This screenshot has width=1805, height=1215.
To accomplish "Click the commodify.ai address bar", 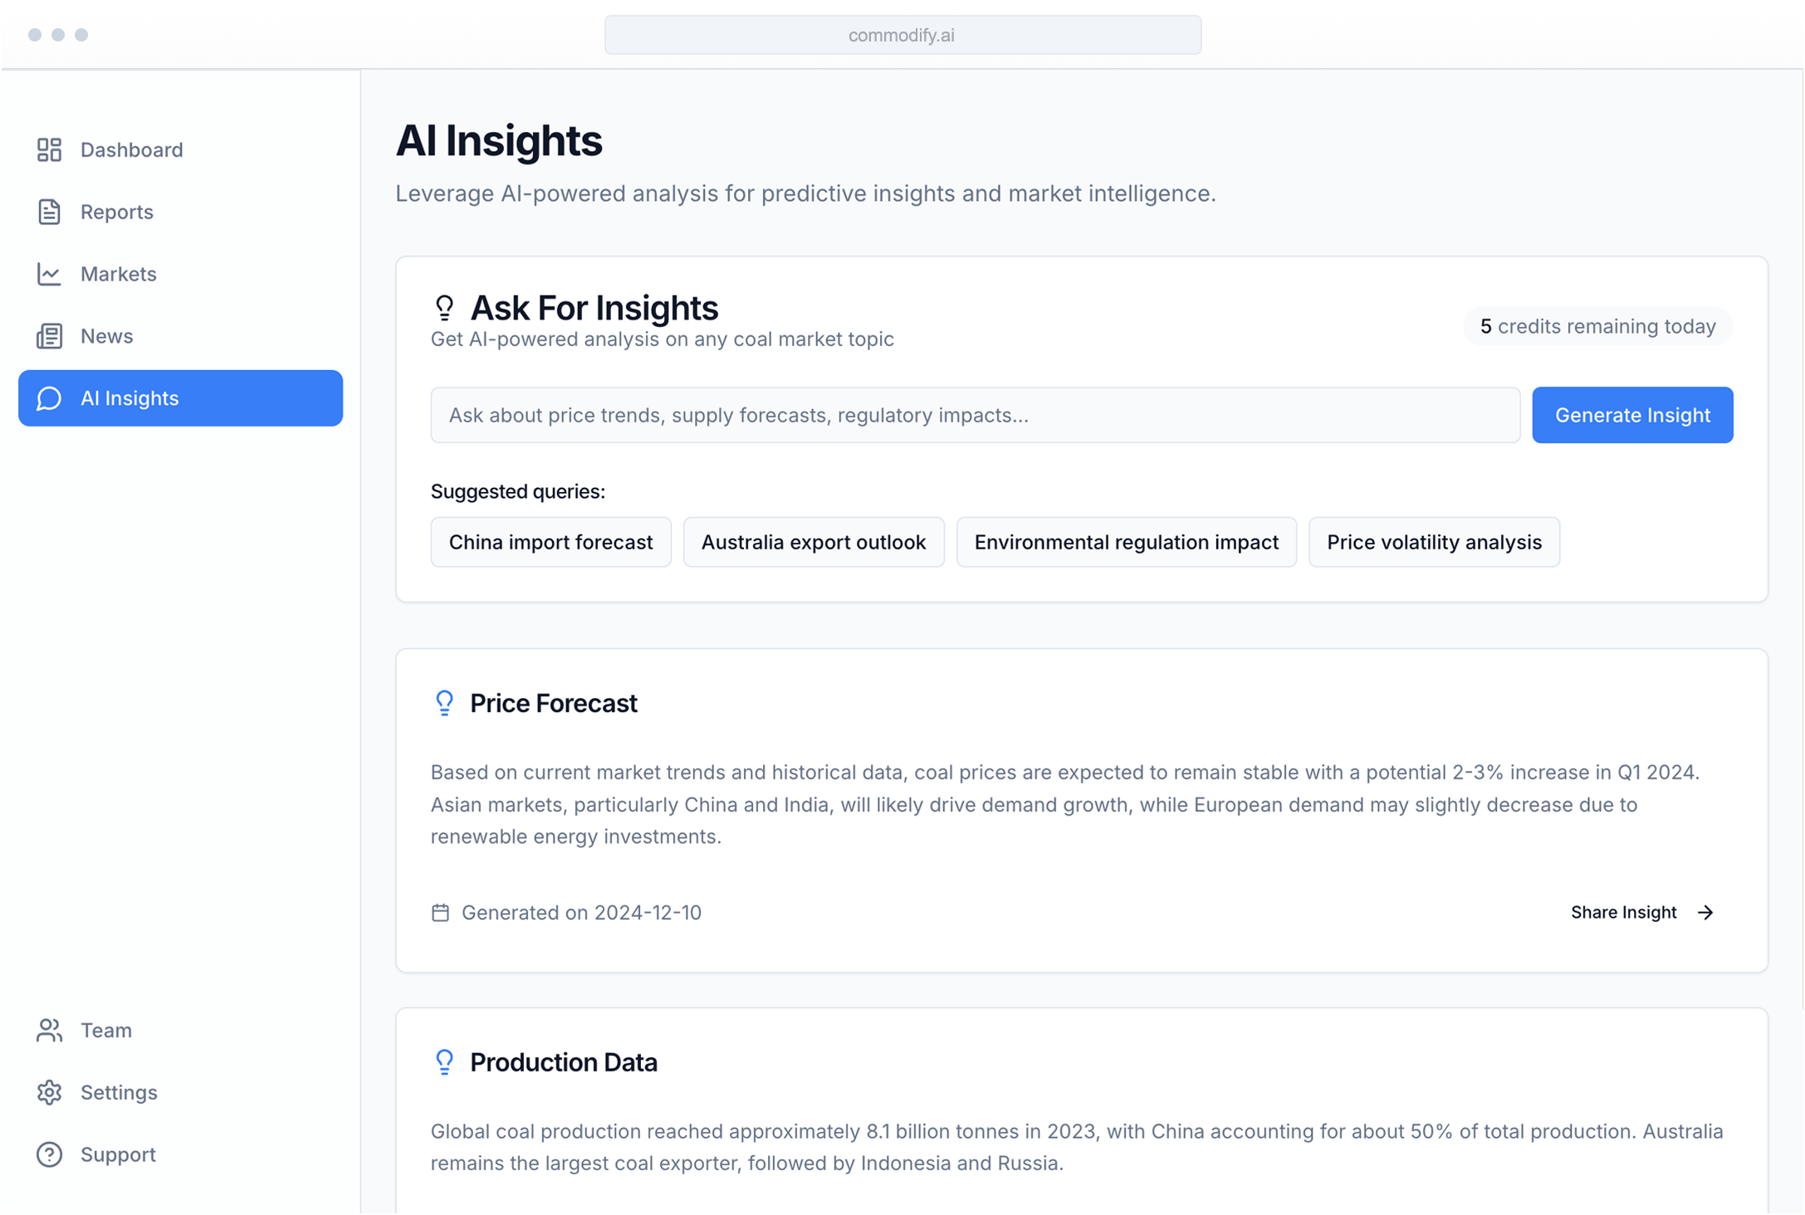I will 902,35.
